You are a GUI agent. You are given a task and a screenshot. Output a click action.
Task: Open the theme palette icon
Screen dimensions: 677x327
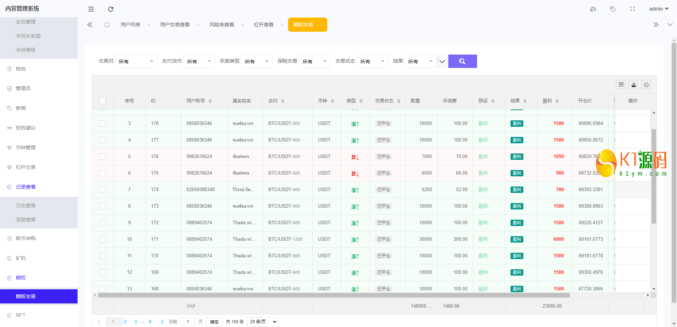593,9
